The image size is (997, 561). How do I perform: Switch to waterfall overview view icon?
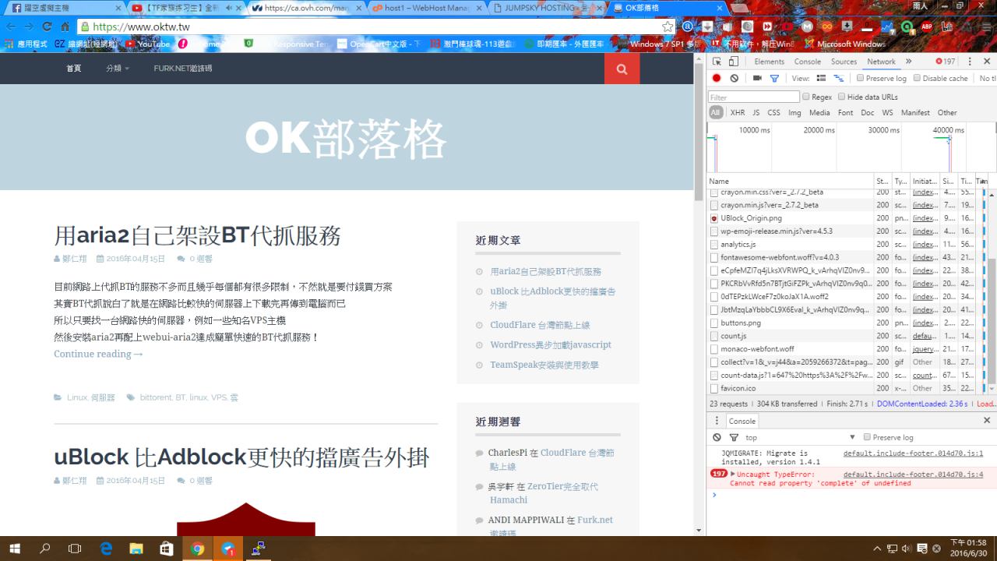[x=839, y=78]
